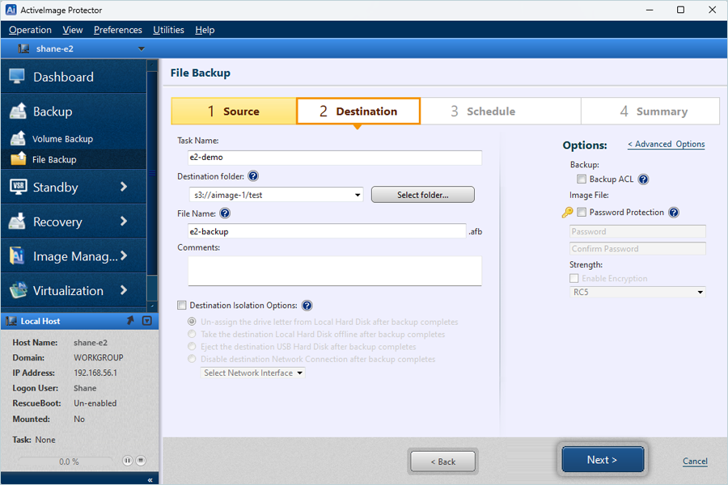
Task: Click the Dashboard monitor icon
Action: click(x=17, y=77)
